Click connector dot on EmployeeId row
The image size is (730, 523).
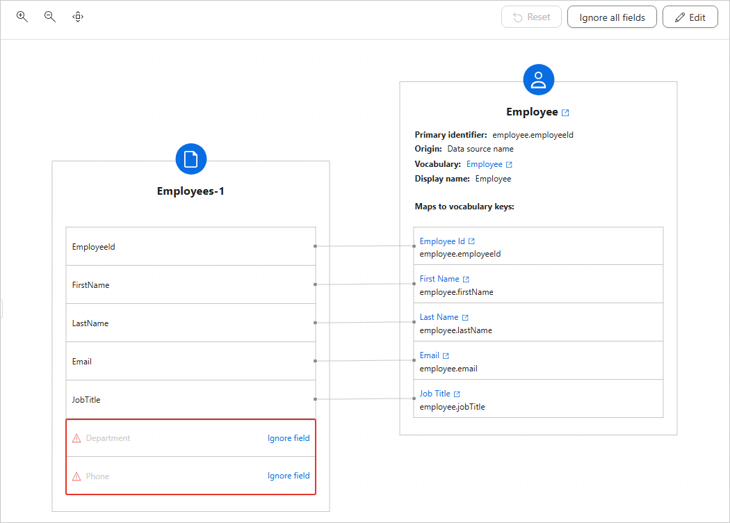(x=315, y=246)
